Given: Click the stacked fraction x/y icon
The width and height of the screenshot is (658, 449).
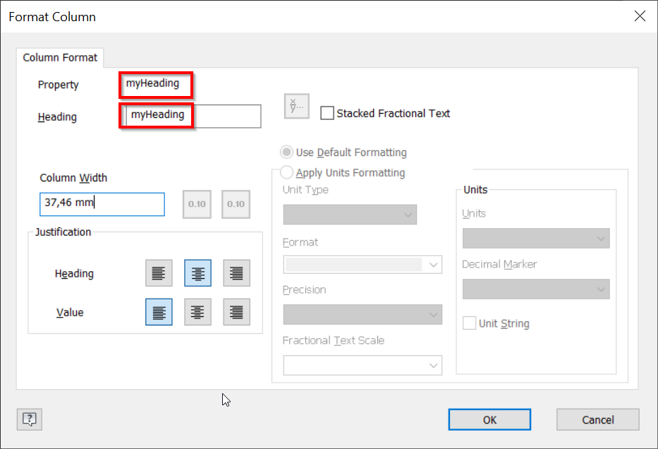Looking at the screenshot, I should point(296,106).
